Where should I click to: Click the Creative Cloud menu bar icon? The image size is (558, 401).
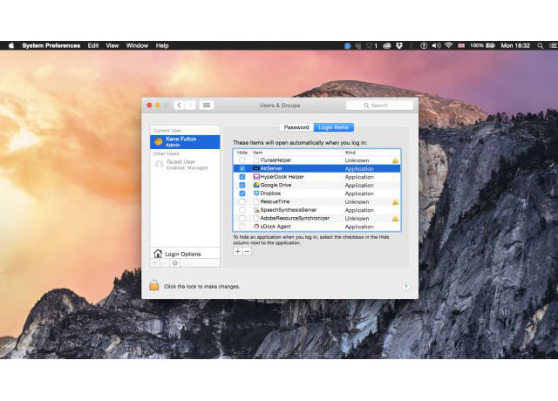click(387, 45)
